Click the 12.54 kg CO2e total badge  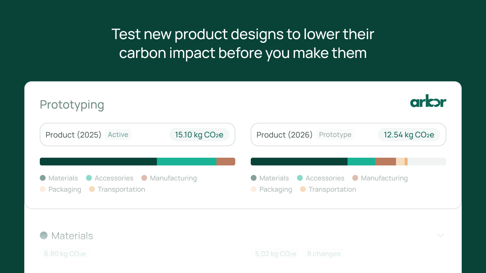pos(409,135)
